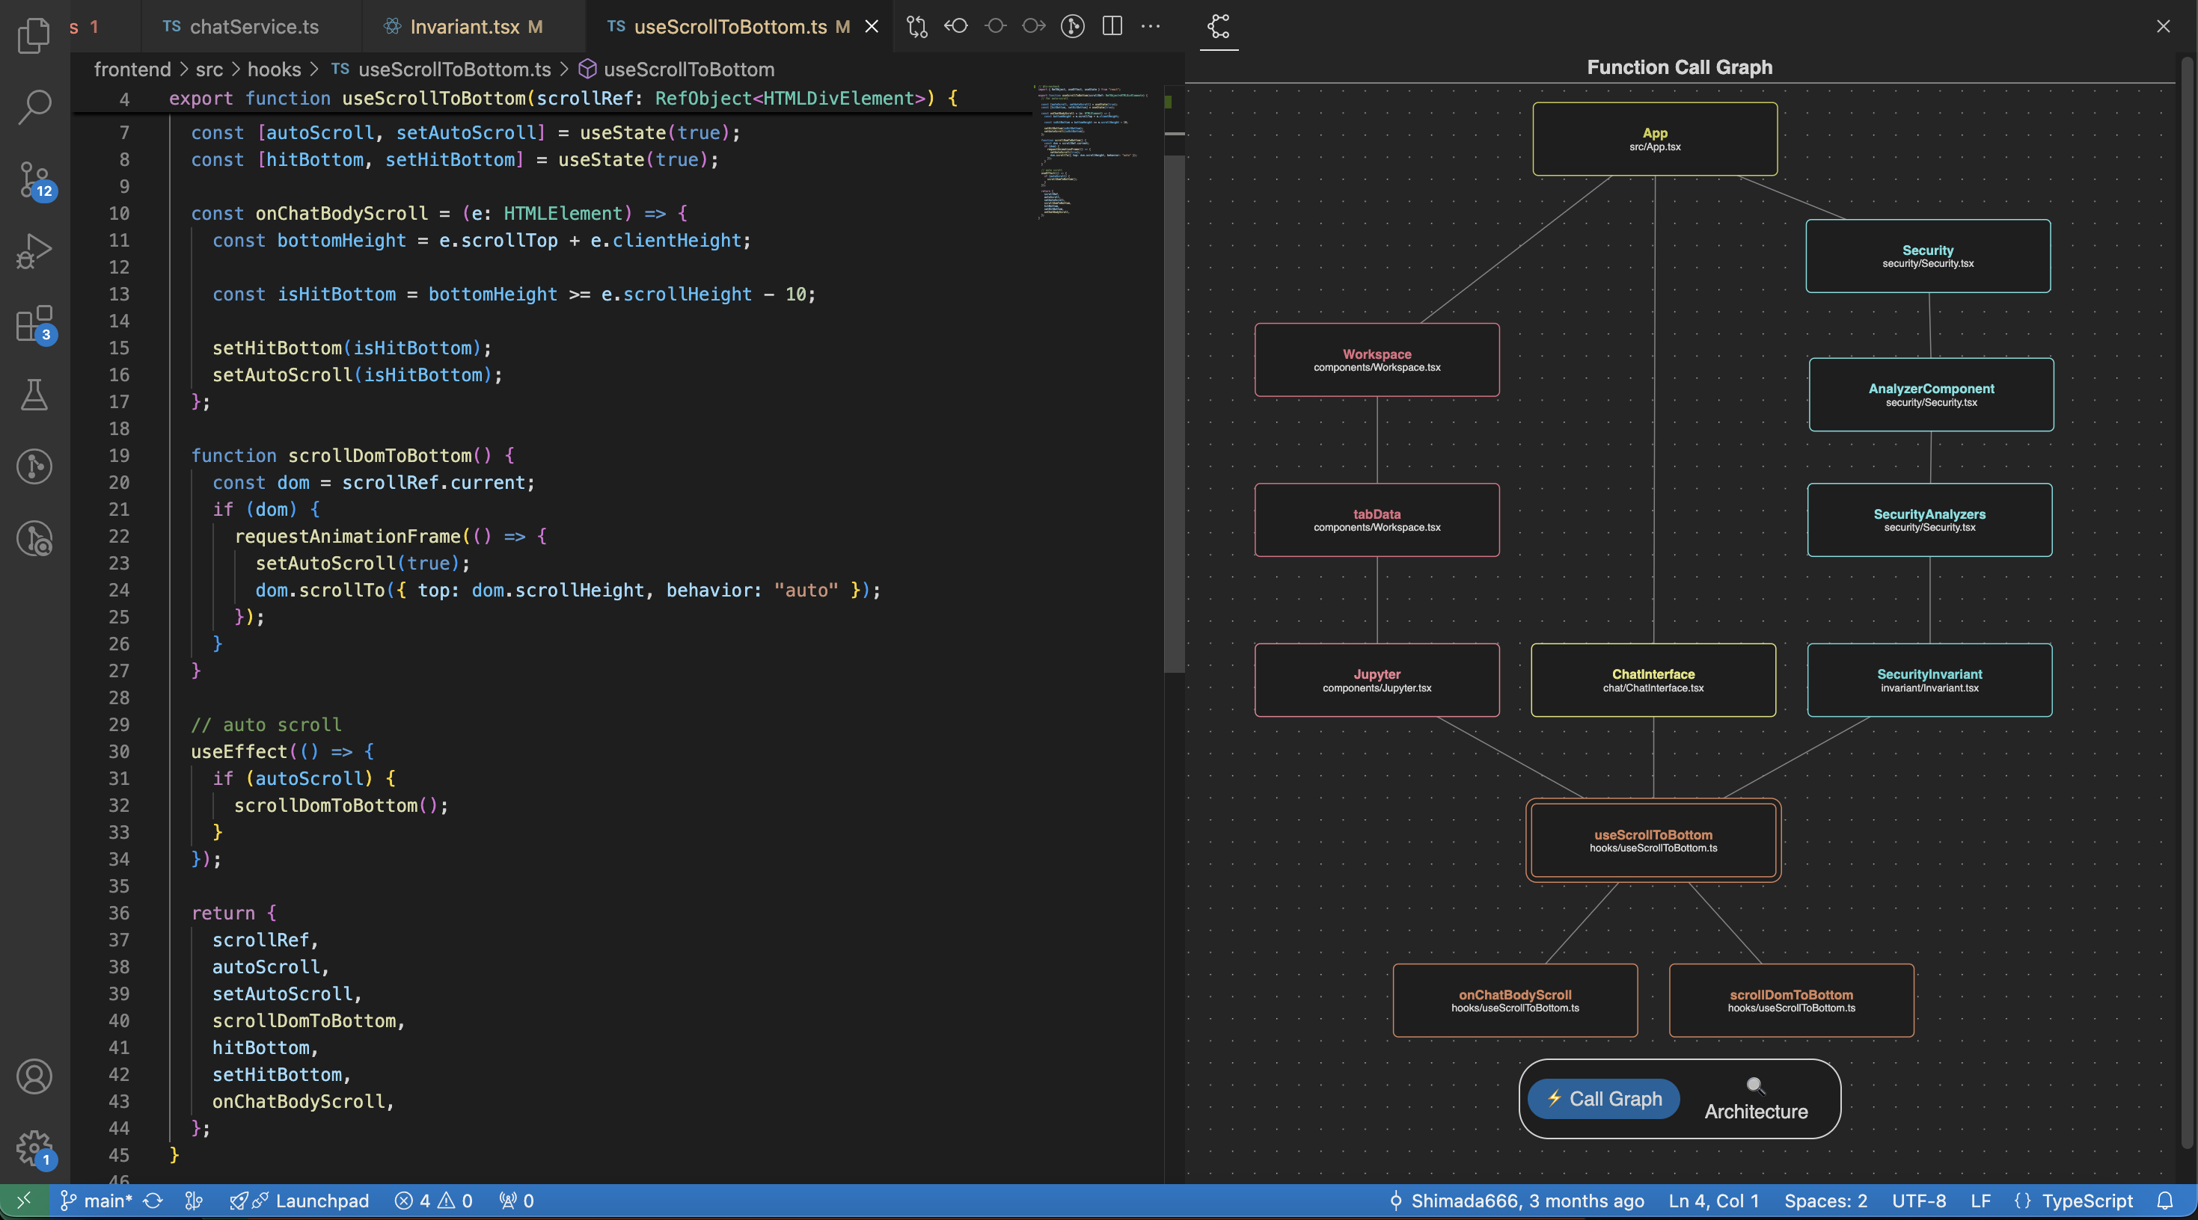Toggle notifications bell in status bar
The image size is (2198, 1220).
(x=2165, y=1201)
